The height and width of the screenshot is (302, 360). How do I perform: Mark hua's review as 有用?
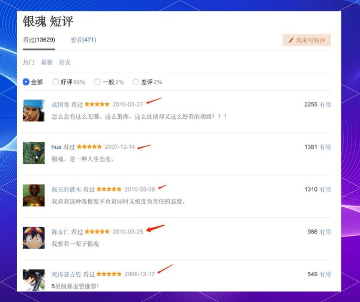tap(325, 147)
